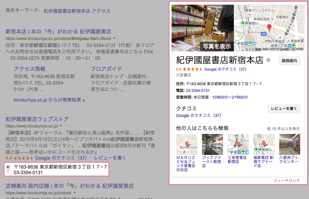
Task: Click the gray star next to 紀伊國屋書店新宿本店 title
Action: 268,60
